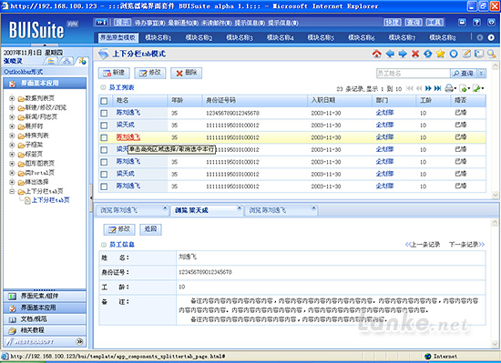The width and height of the screenshot is (501, 363).
Task: Check the row with ID 123456789012345678
Action: click(104, 113)
